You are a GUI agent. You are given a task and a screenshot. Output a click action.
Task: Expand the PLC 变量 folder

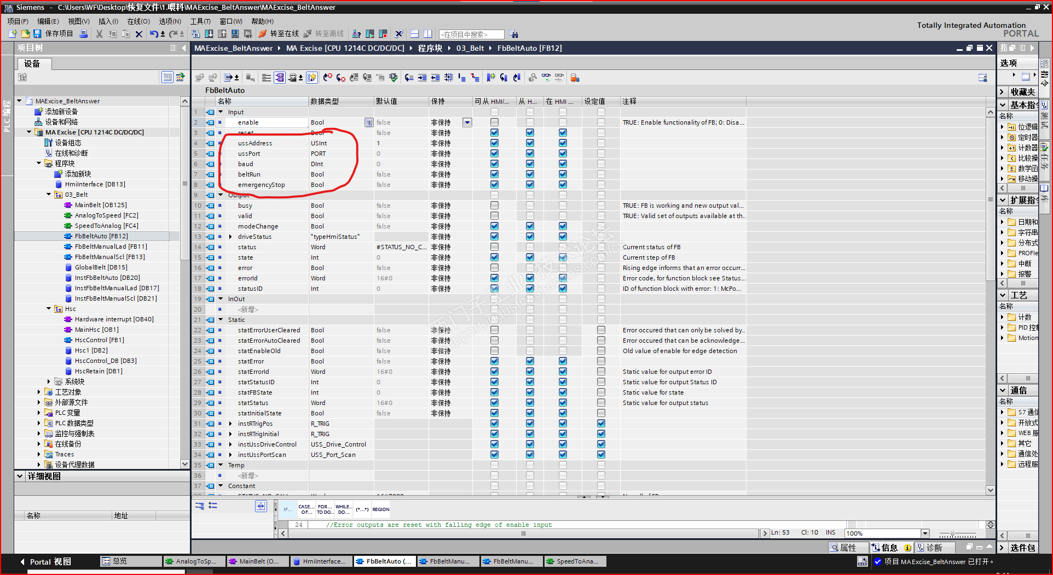[x=39, y=413]
